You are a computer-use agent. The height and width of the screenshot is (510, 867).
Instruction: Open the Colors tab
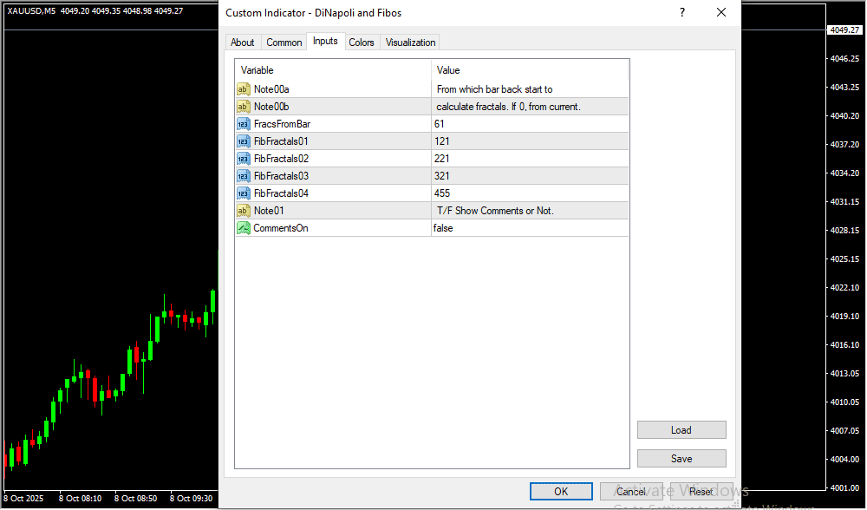pyautogui.click(x=362, y=42)
